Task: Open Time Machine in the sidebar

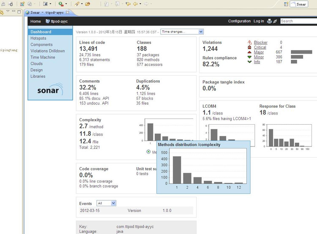Action: (x=43, y=57)
